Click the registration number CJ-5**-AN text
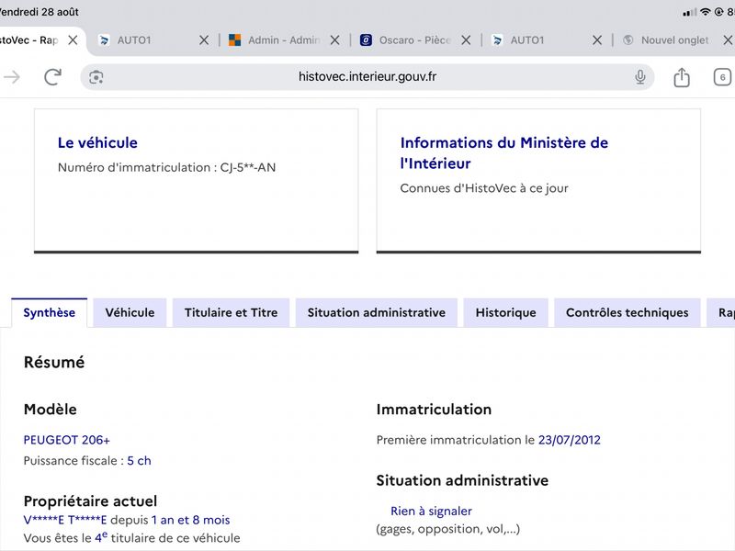Viewport: 735px width, 551px height. click(x=248, y=167)
